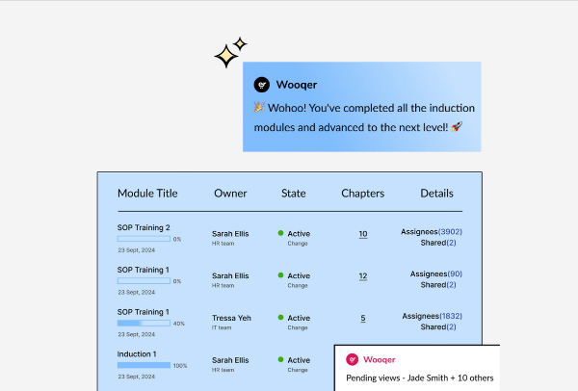Open Pending views notification card
Screen dimensions: 578x391
[x=417, y=368]
